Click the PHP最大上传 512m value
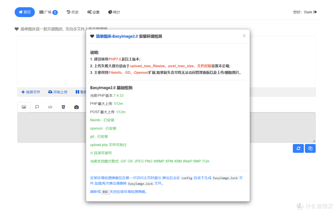 [x=119, y=104]
